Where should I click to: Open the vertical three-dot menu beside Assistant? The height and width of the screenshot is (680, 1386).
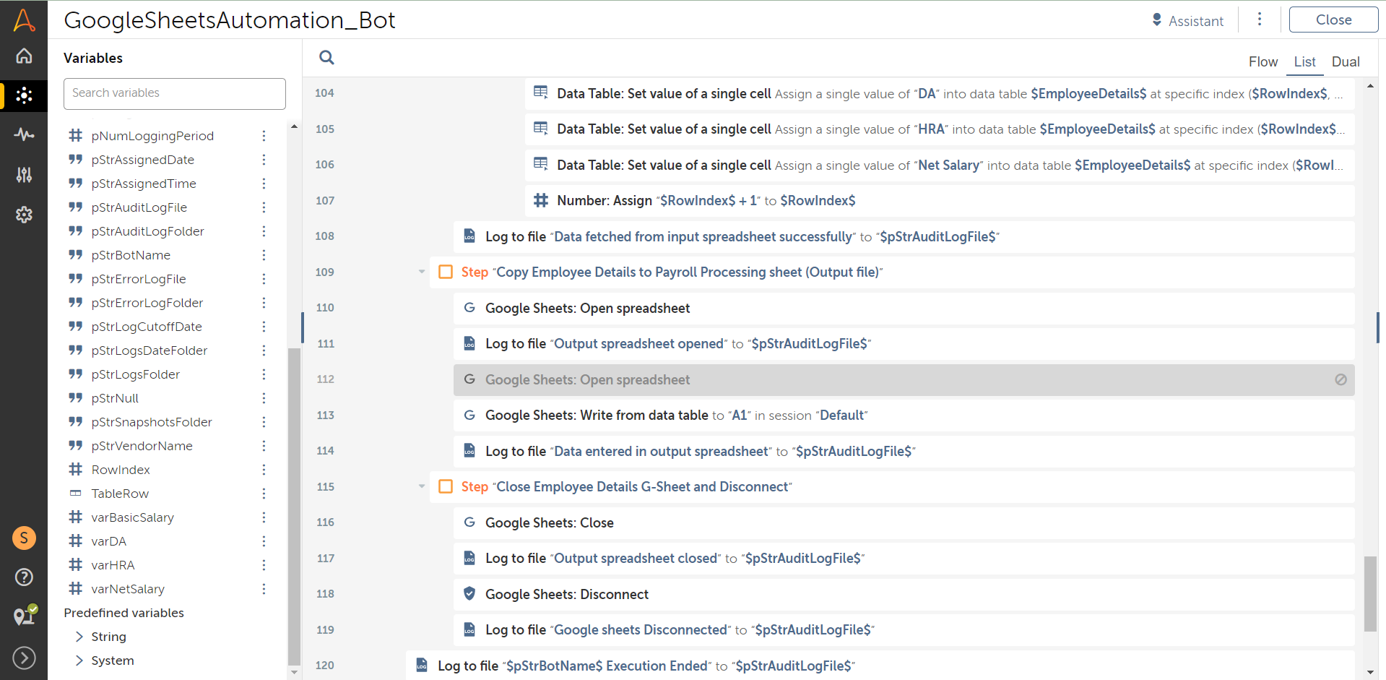[1260, 20]
